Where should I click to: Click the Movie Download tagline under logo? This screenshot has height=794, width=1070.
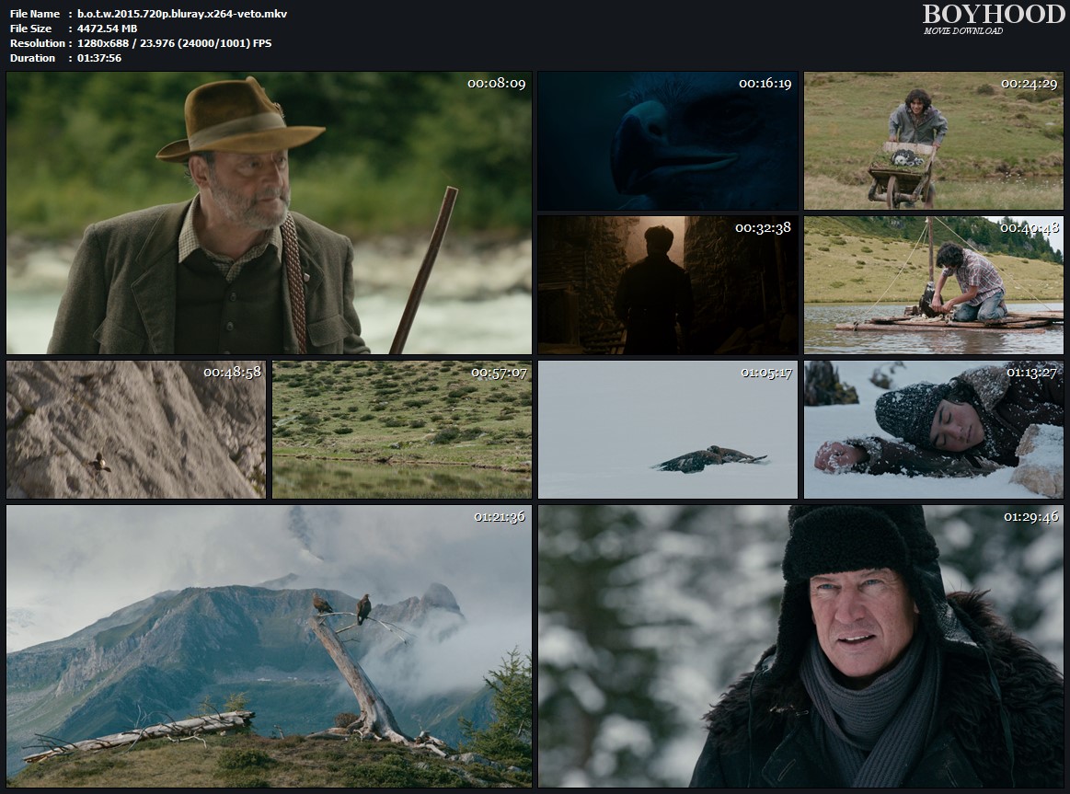point(963,31)
